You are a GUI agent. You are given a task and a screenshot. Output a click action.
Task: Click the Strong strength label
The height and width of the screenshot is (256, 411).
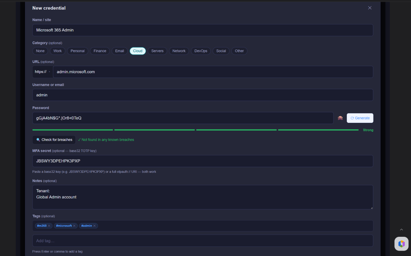point(368,130)
